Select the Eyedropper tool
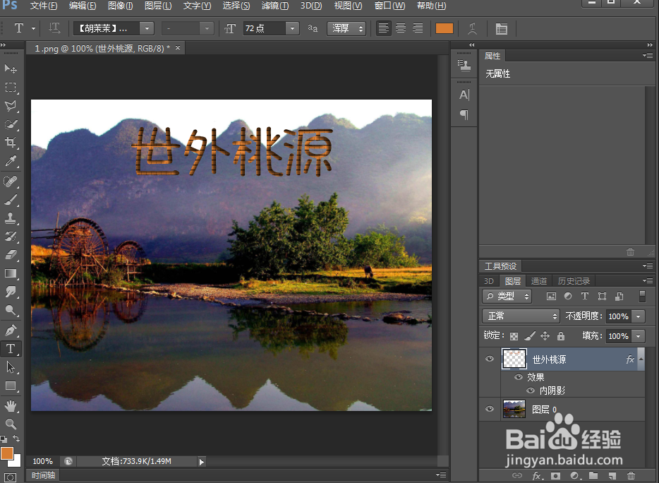The width and height of the screenshot is (659, 483). [11, 161]
